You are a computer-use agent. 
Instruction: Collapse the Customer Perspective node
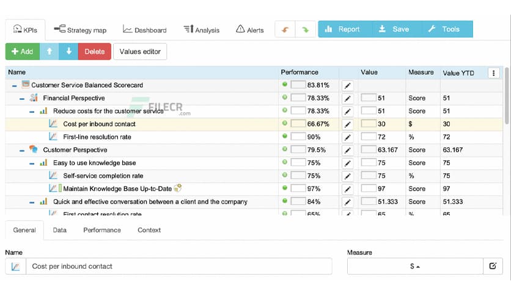tap(22, 151)
